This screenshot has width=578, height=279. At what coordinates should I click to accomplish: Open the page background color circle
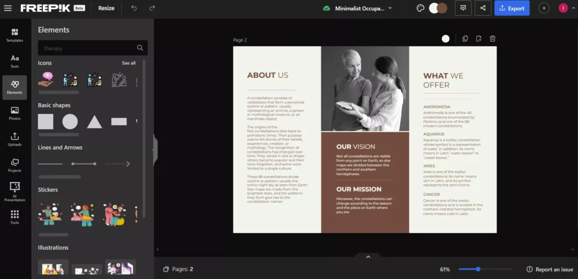click(446, 39)
